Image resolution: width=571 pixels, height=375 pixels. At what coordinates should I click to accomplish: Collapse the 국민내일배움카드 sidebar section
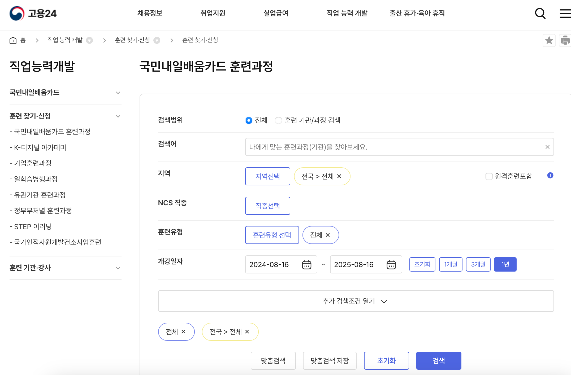[x=118, y=93]
